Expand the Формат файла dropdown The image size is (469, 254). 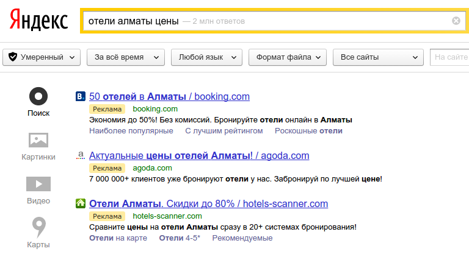click(x=288, y=57)
